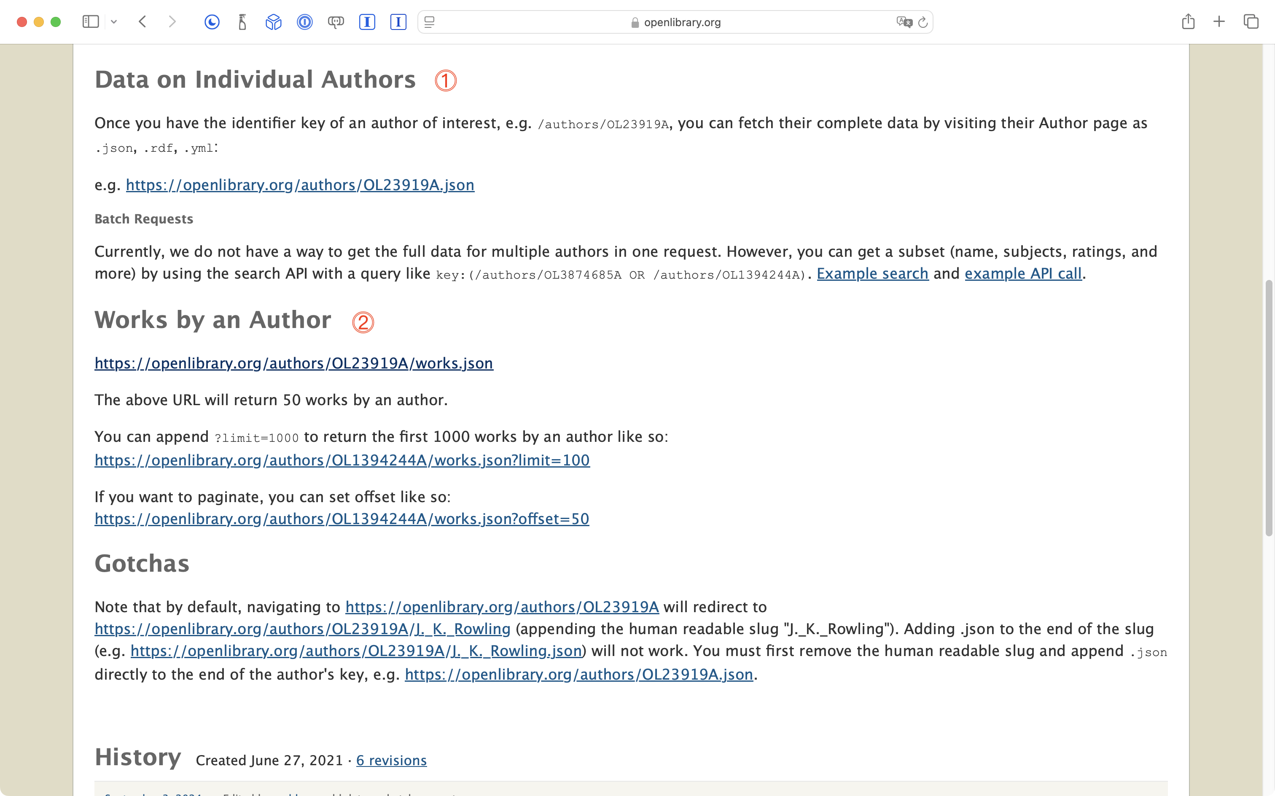This screenshot has width=1275, height=796.
Task: Click the crescent moon extension icon
Action: (x=212, y=22)
